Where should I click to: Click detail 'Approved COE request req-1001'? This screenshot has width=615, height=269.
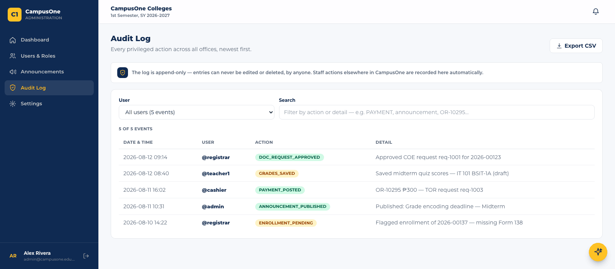point(438,157)
